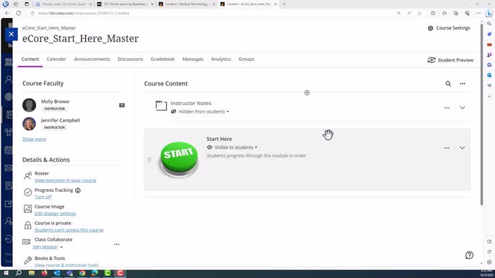Go to the Messages tab
Viewport: 495px width, 278px height.
click(x=193, y=59)
